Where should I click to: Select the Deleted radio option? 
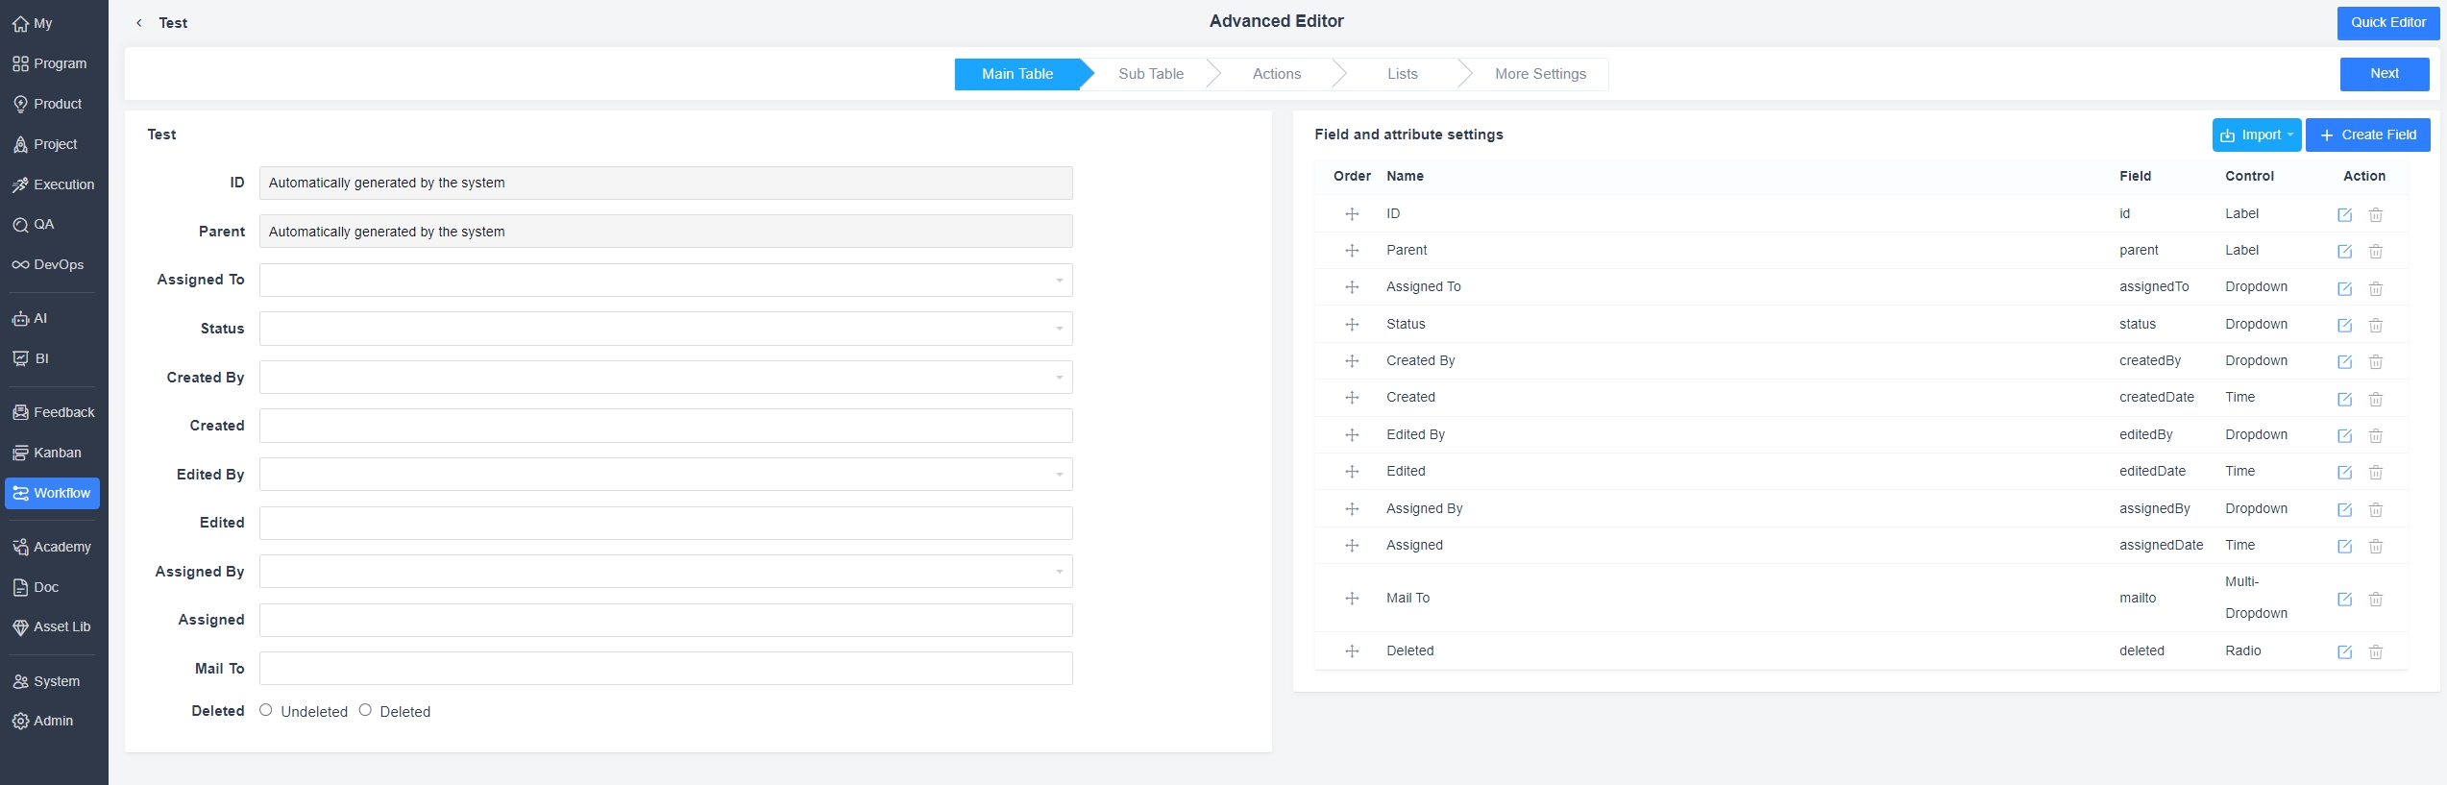[x=365, y=710]
